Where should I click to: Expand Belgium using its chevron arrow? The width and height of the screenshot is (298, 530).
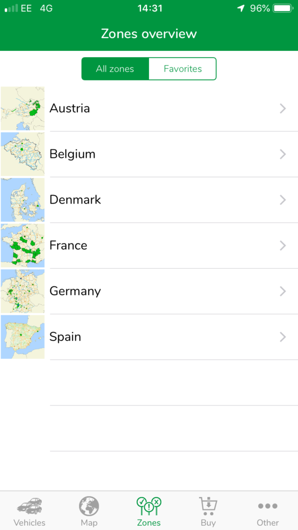coord(283,154)
